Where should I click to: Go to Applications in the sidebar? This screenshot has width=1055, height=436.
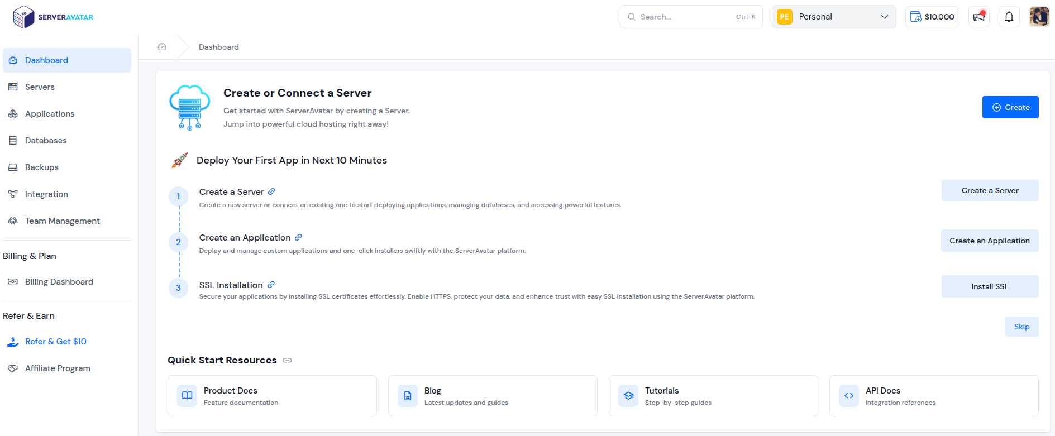pos(50,114)
